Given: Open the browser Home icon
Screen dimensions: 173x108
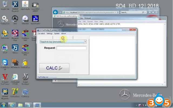Looking at the screenshot, I should click(150, 12).
